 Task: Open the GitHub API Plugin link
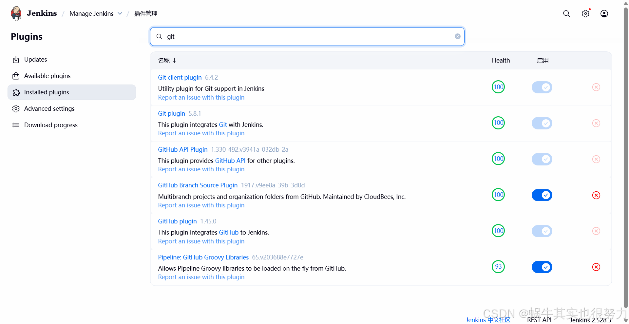pos(183,149)
